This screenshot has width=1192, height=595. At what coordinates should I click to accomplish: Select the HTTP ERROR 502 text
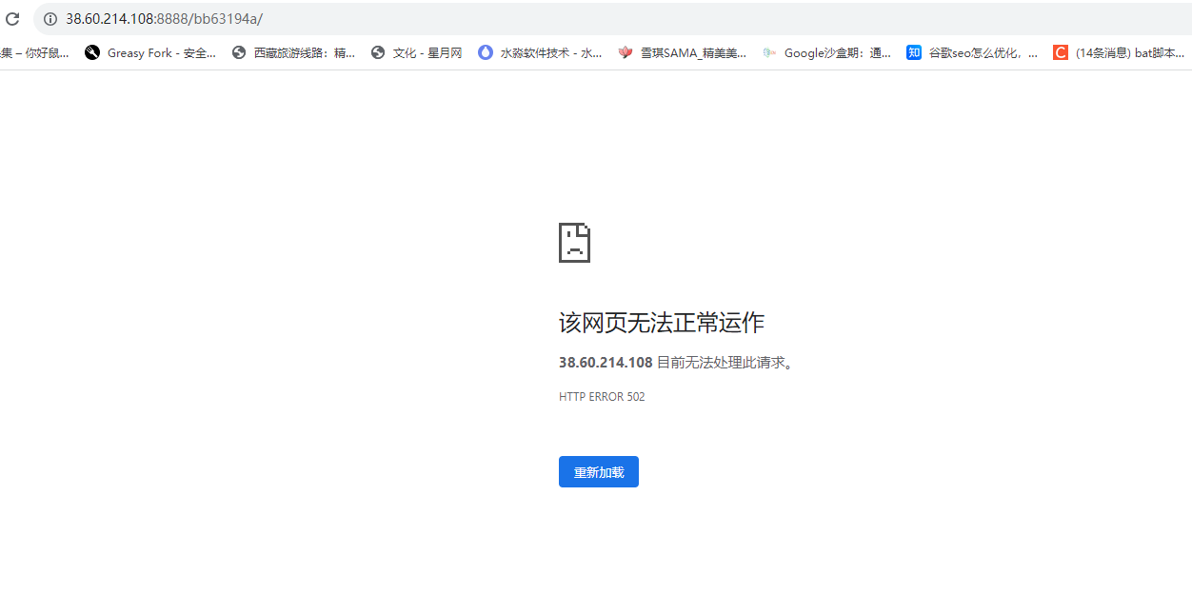(x=602, y=397)
